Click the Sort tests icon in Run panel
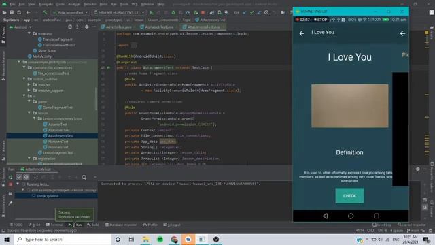This screenshot has width=435, height=245. (36, 177)
